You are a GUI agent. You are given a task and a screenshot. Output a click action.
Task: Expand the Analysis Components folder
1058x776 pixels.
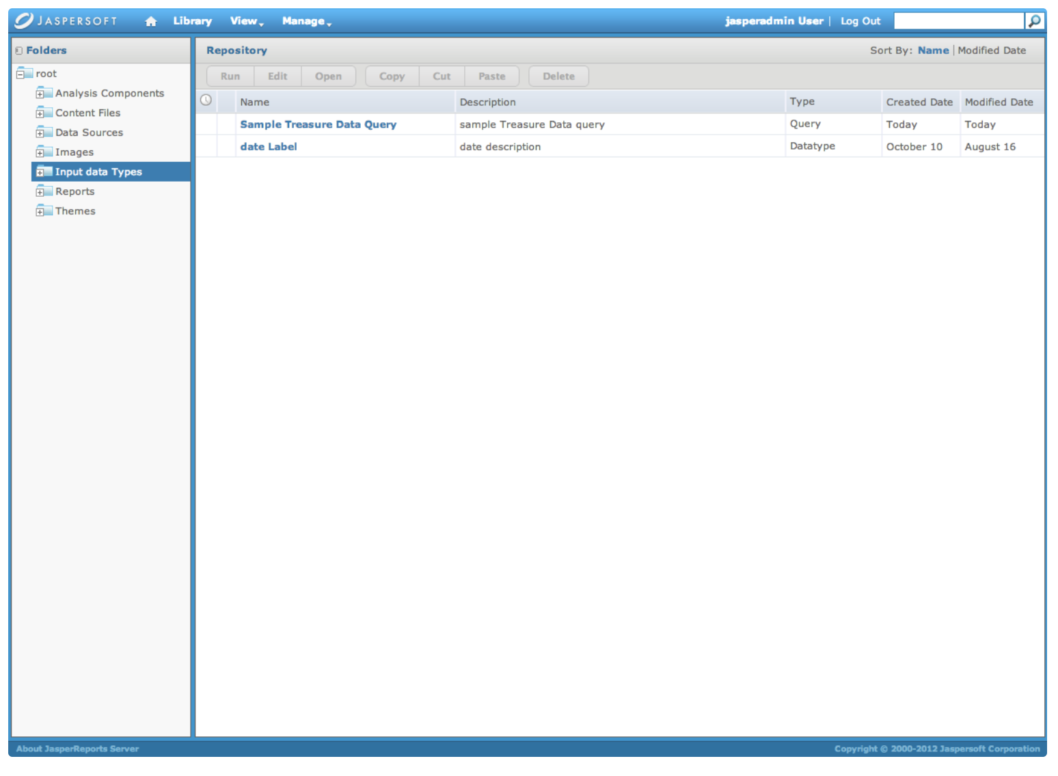click(x=40, y=94)
